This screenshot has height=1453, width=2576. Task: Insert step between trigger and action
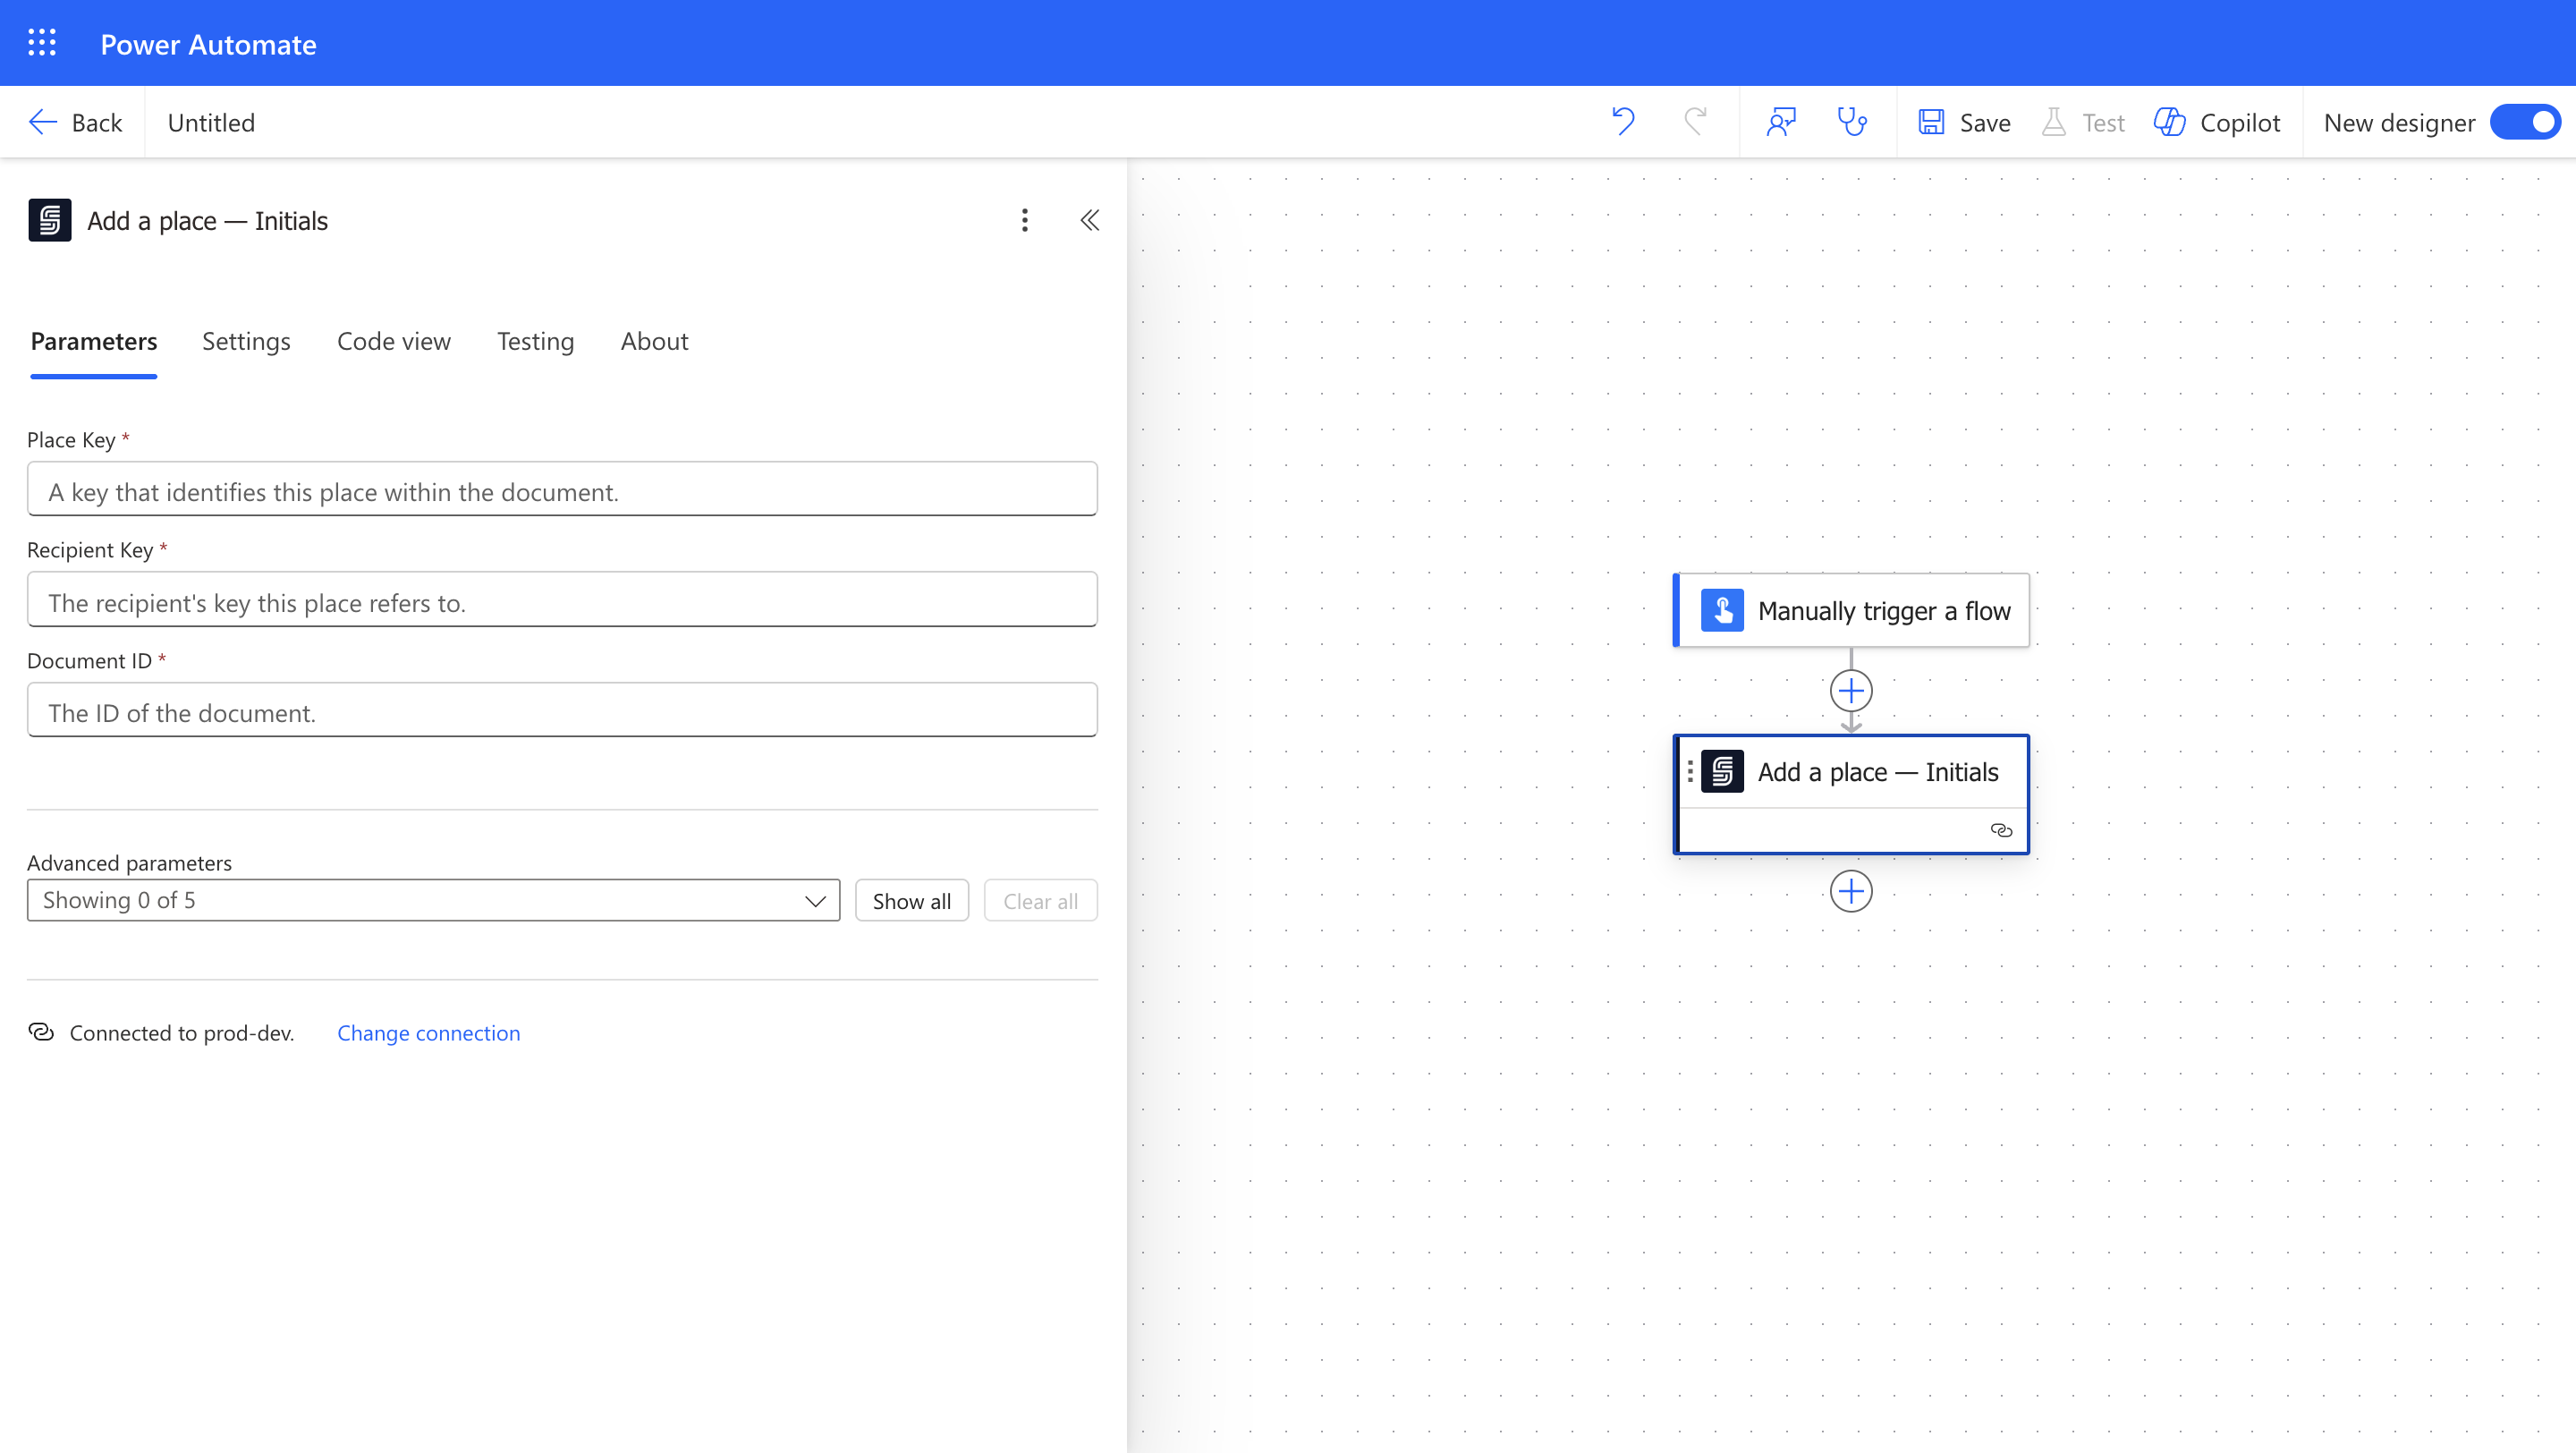[x=1851, y=691]
